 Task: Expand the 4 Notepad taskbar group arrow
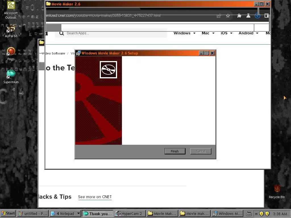pos(78,213)
